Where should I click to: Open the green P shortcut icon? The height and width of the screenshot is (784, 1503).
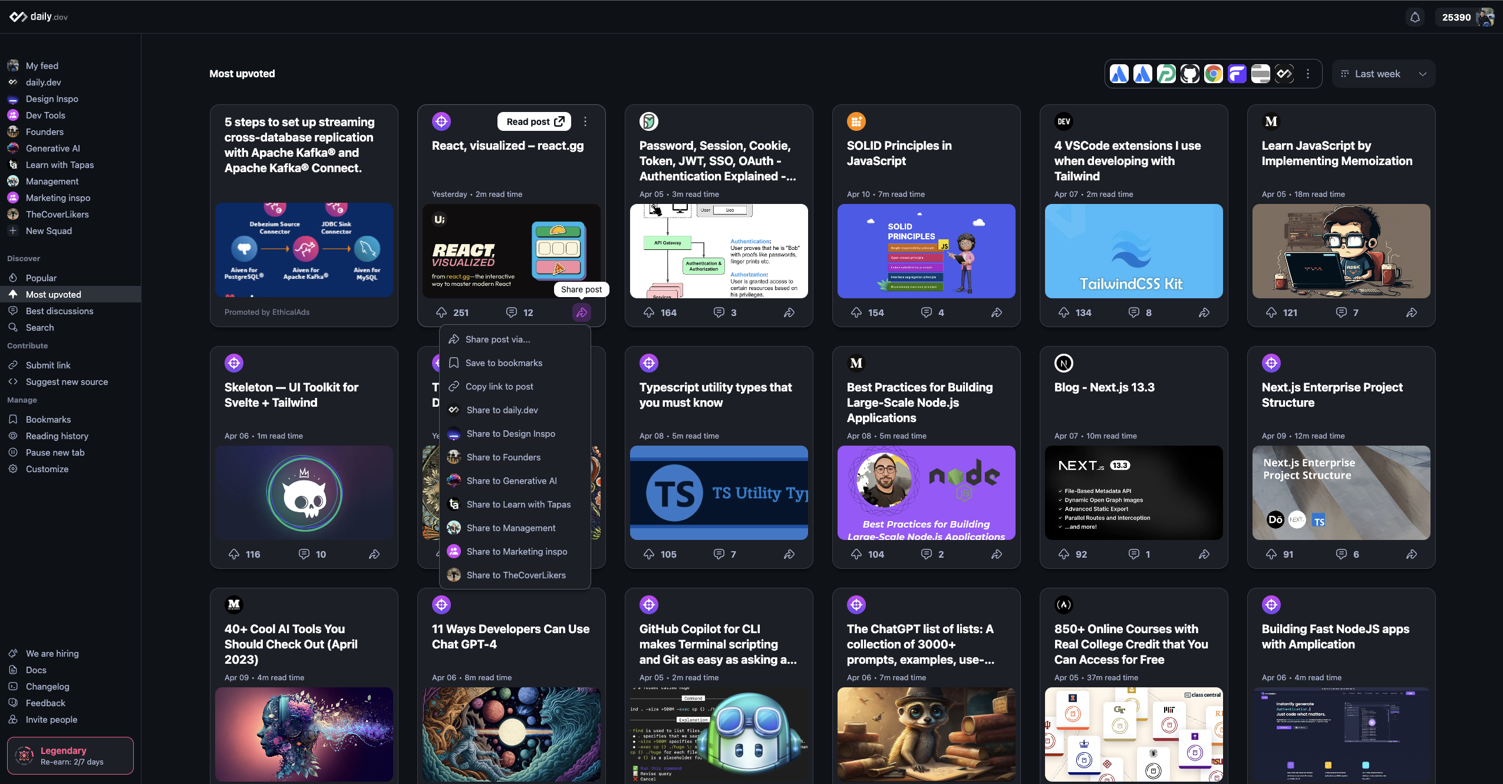pyautogui.click(x=1166, y=74)
